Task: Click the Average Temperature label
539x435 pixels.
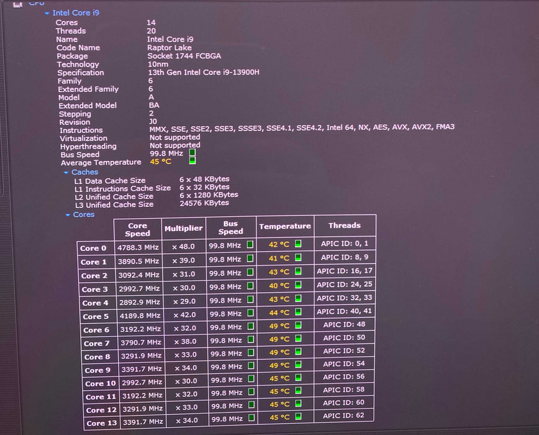Action: (x=101, y=163)
